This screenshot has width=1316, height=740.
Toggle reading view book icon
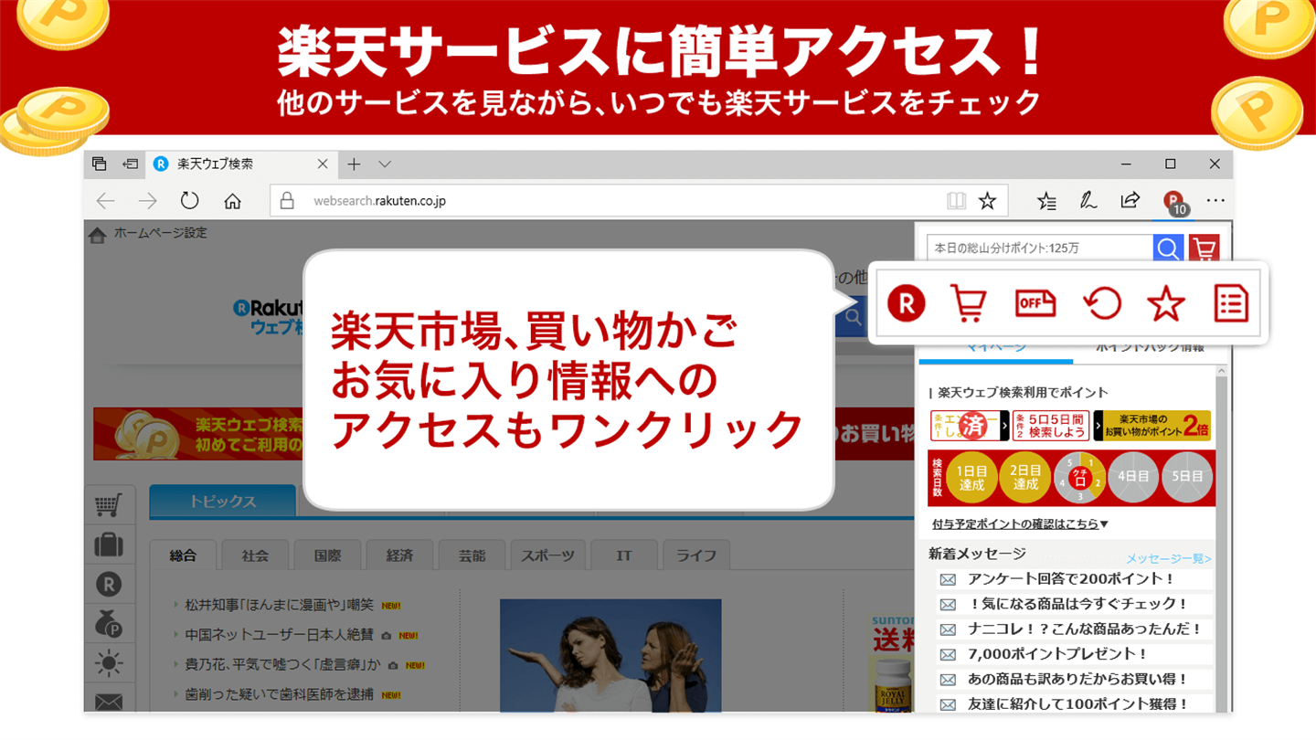click(956, 201)
